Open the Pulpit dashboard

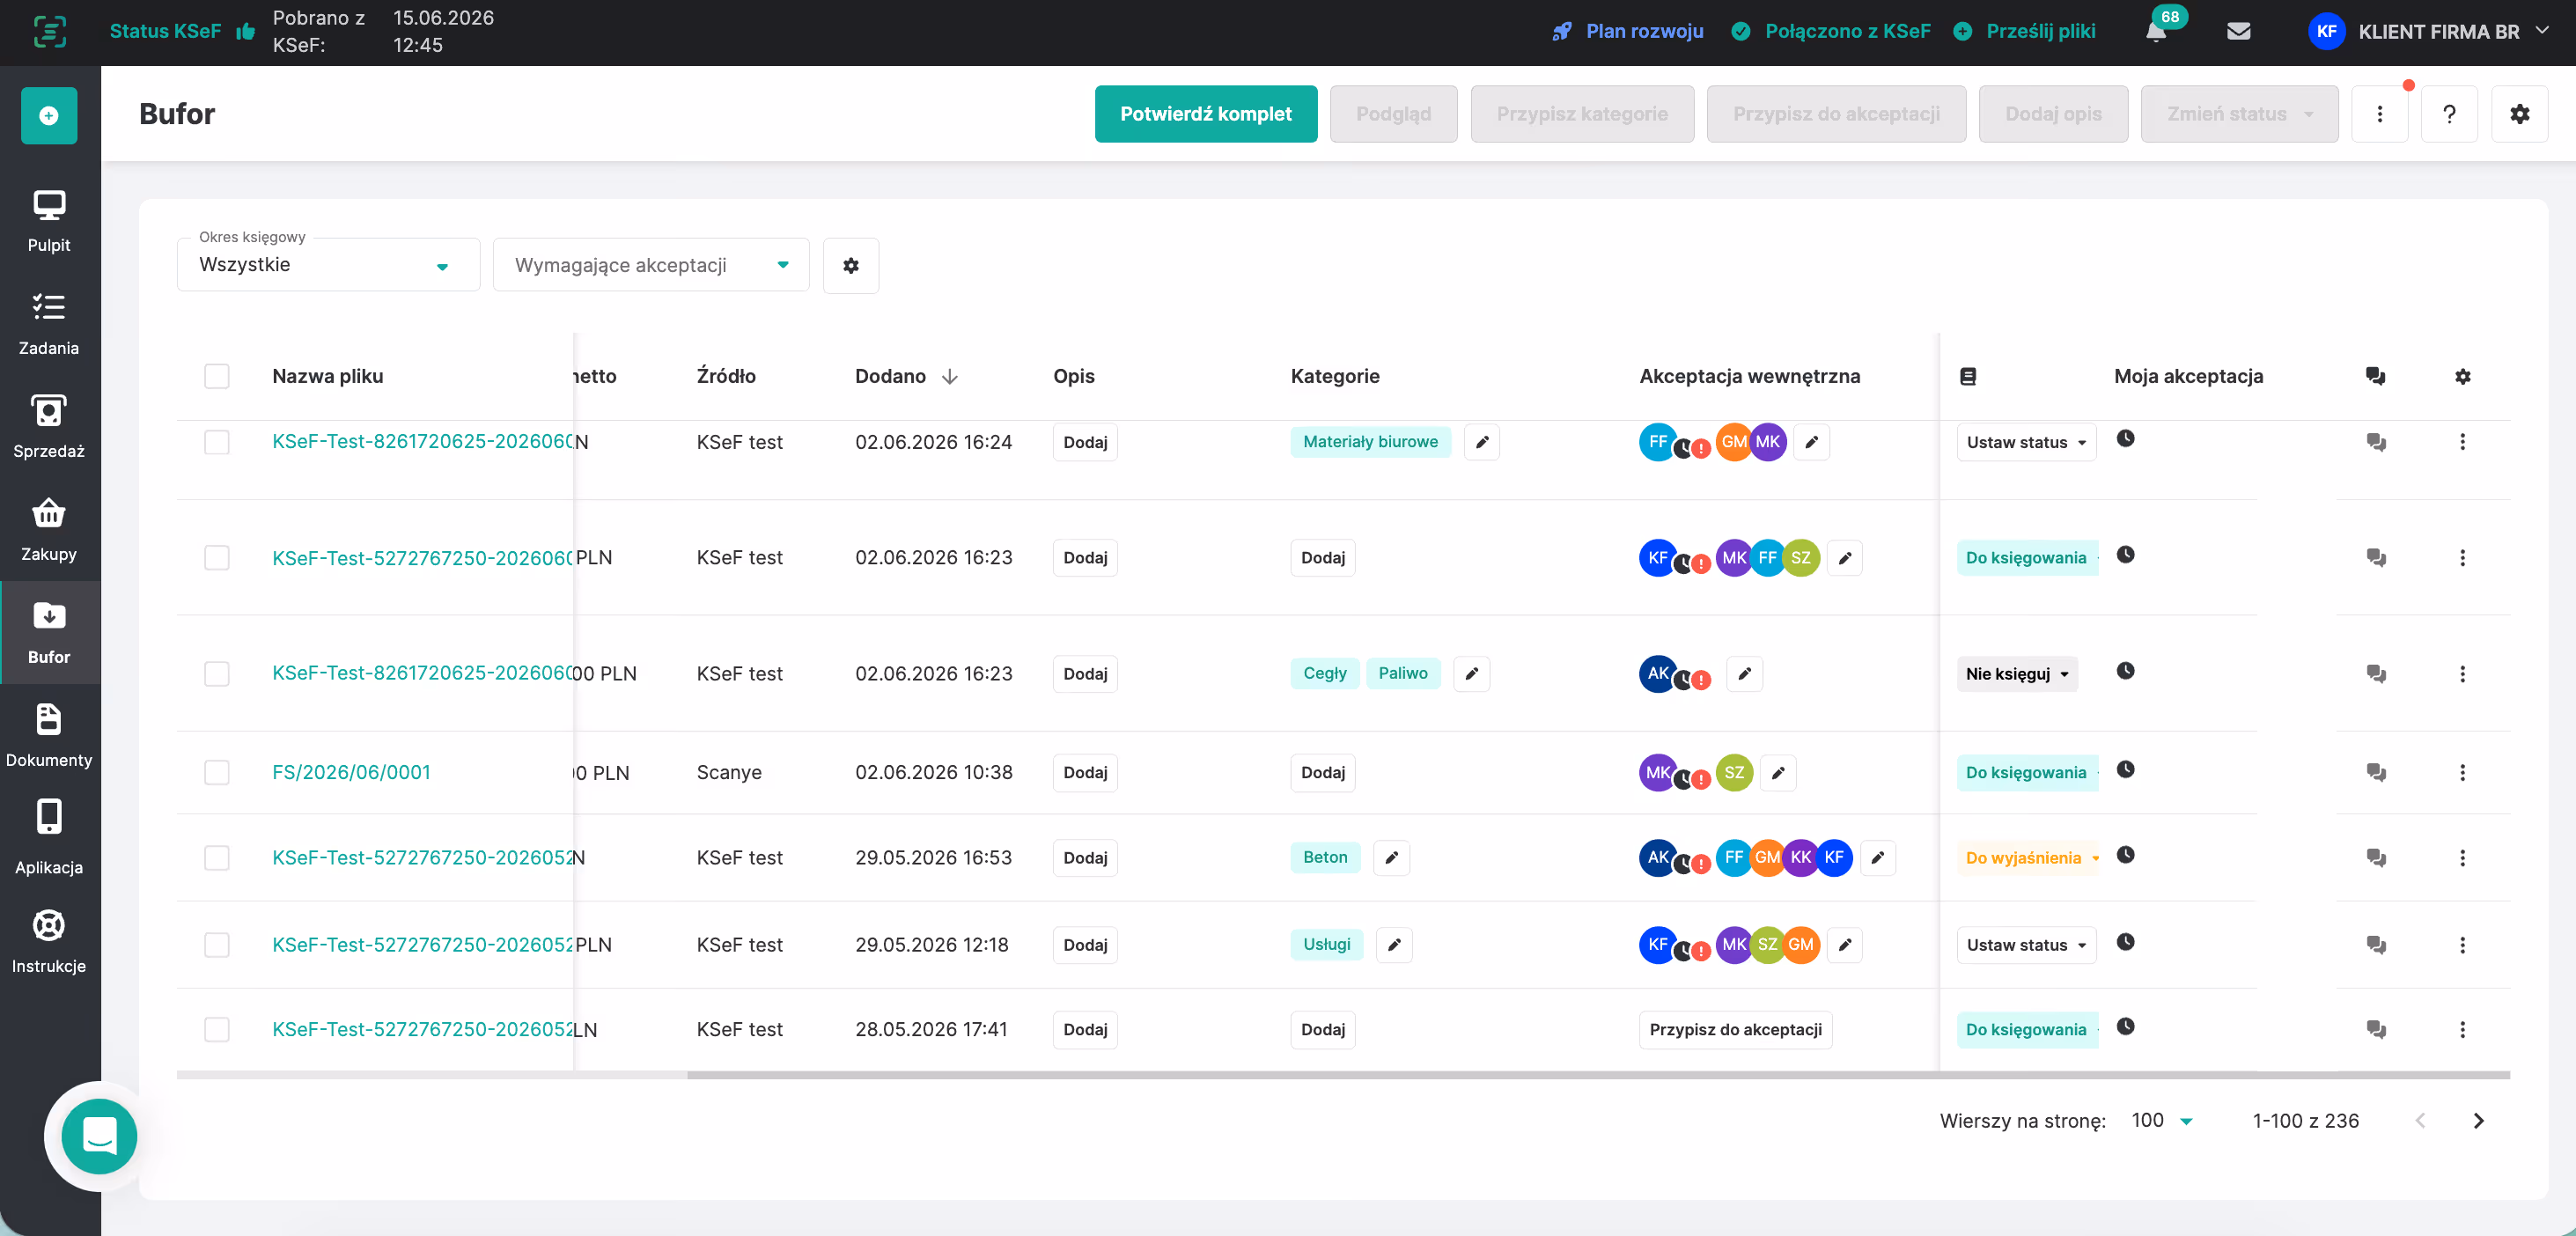pos(49,220)
